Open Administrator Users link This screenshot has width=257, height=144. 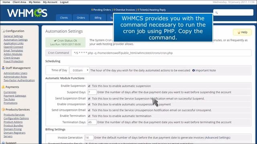tap(15, 73)
